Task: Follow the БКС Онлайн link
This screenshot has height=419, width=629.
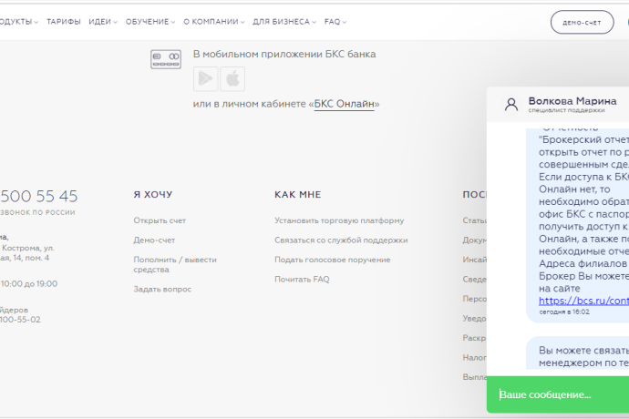Action: pyautogui.click(x=345, y=104)
